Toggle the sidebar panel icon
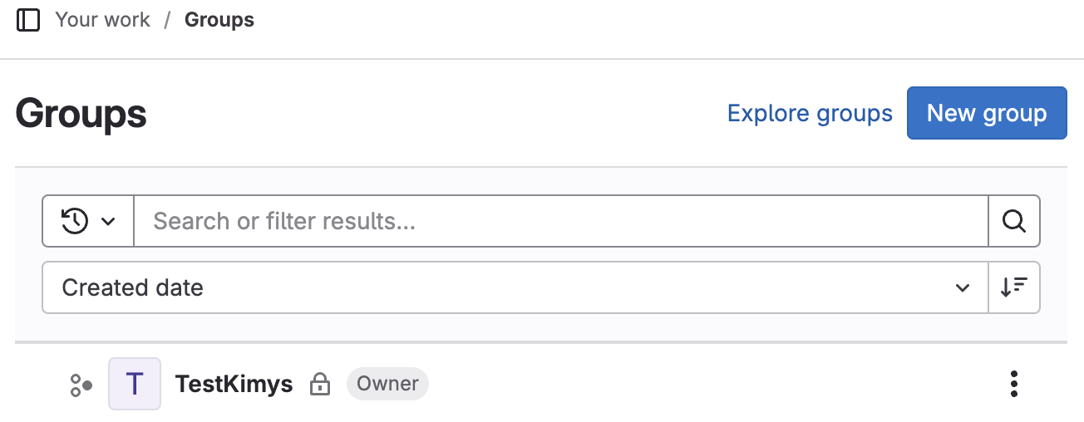This screenshot has height=422, width=1084. pyautogui.click(x=28, y=20)
